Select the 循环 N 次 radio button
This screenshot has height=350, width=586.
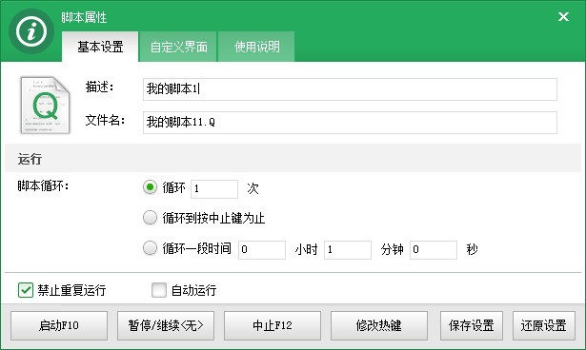(150, 187)
